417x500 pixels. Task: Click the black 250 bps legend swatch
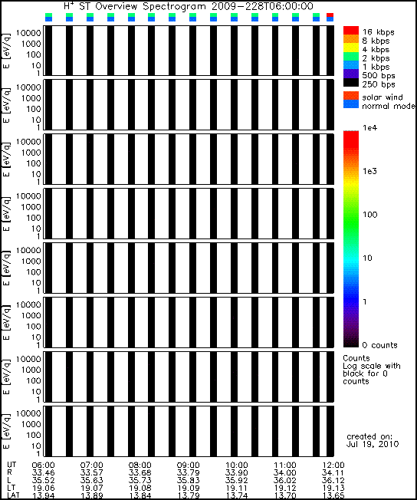[x=350, y=82]
